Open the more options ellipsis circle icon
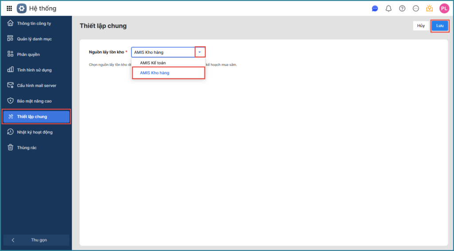Image resolution: width=454 pixels, height=251 pixels. click(x=416, y=8)
